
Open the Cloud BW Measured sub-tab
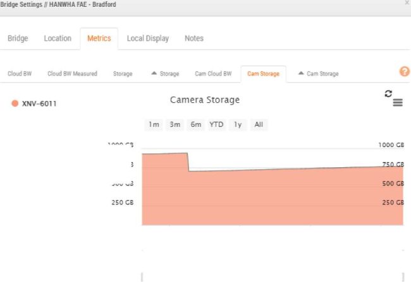click(x=72, y=74)
